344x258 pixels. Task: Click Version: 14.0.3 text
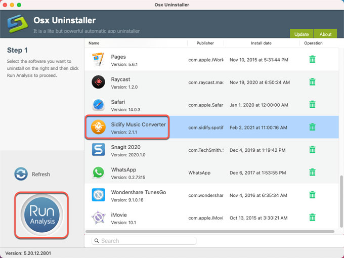[125, 109]
